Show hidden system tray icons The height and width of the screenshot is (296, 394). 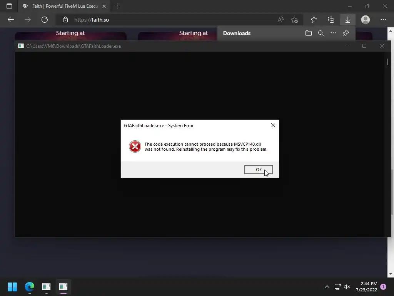[327, 287]
